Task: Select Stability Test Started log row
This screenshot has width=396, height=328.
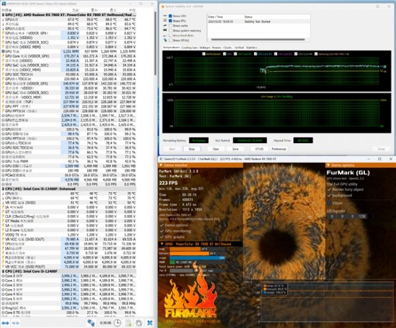Action: [258, 22]
